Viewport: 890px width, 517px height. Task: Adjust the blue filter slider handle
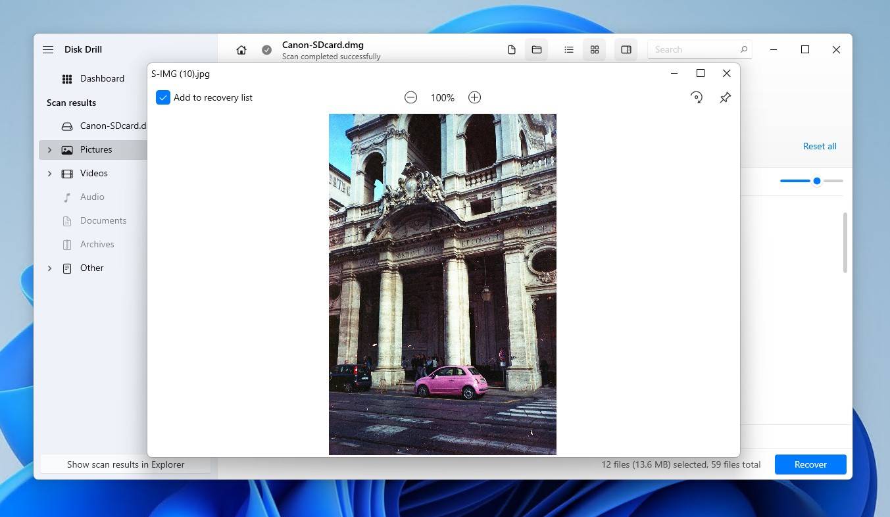pos(816,181)
